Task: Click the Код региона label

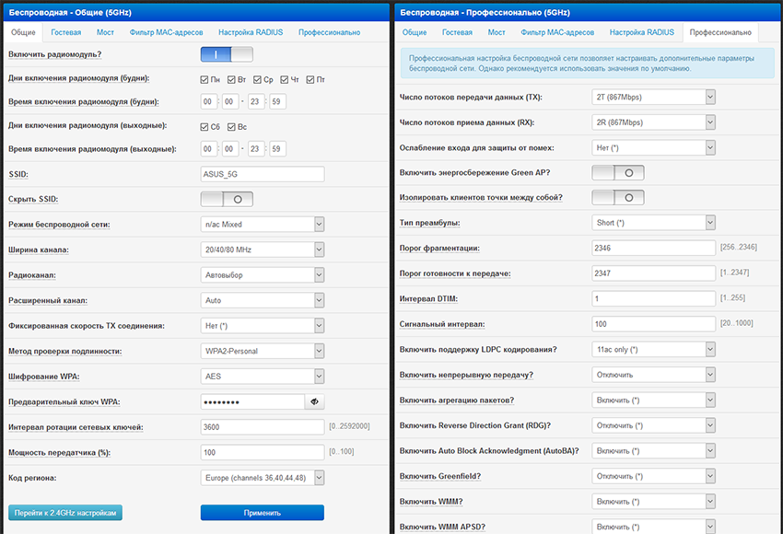Action: (x=32, y=478)
